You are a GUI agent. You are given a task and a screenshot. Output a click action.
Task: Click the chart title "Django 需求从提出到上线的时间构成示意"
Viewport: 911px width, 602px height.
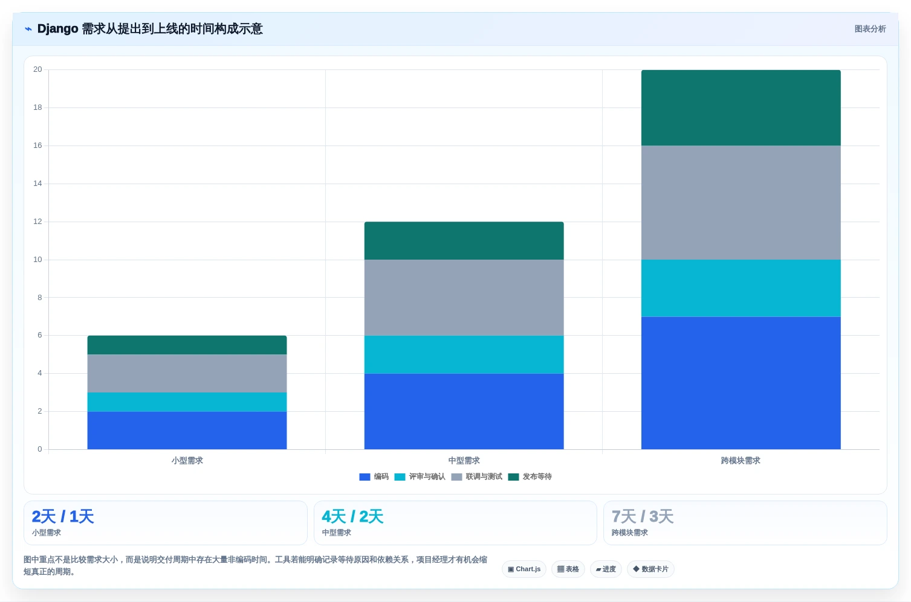(150, 29)
